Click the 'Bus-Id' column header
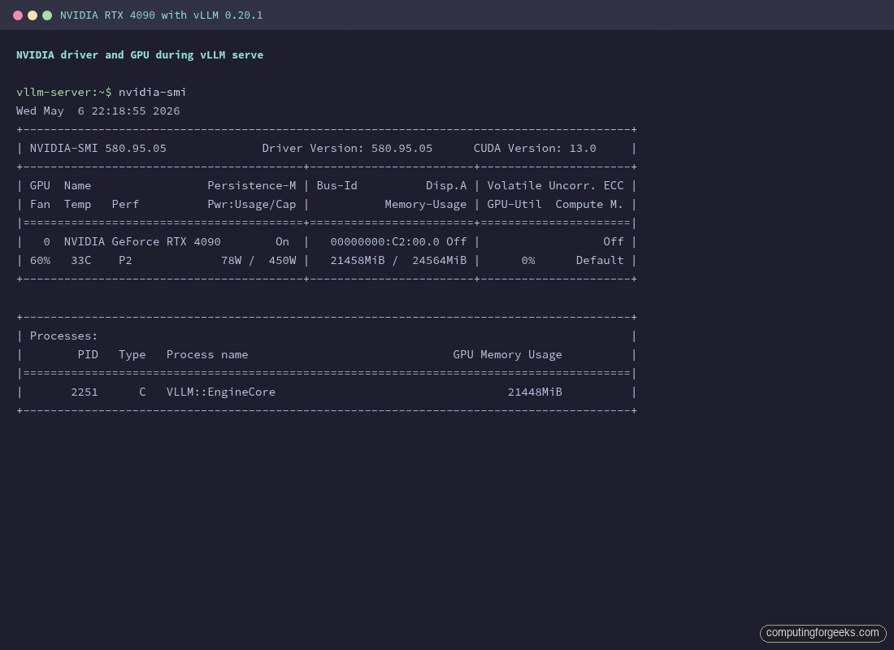 337,185
